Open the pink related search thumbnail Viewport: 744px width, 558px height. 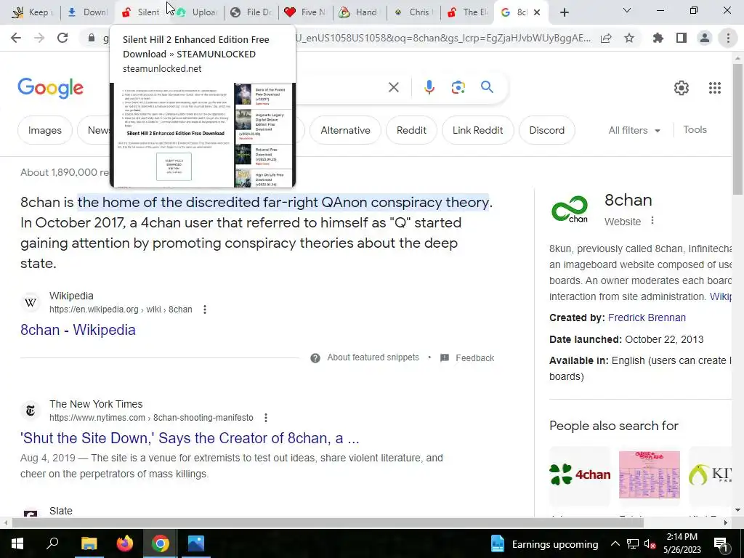coord(649,474)
